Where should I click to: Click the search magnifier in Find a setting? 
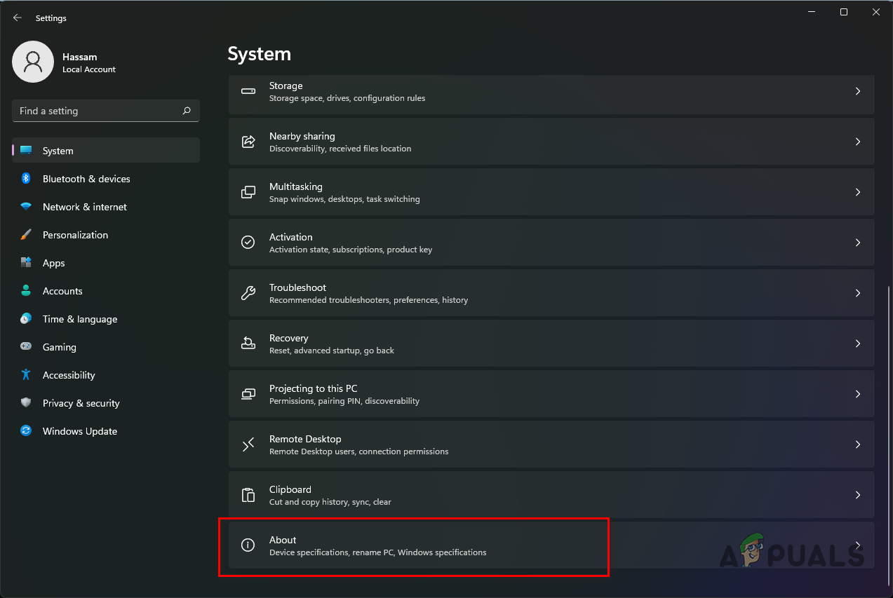(x=186, y=111)
